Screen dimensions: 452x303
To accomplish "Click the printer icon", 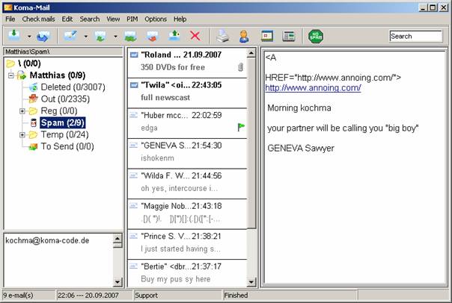I will (x=223, y=37).
